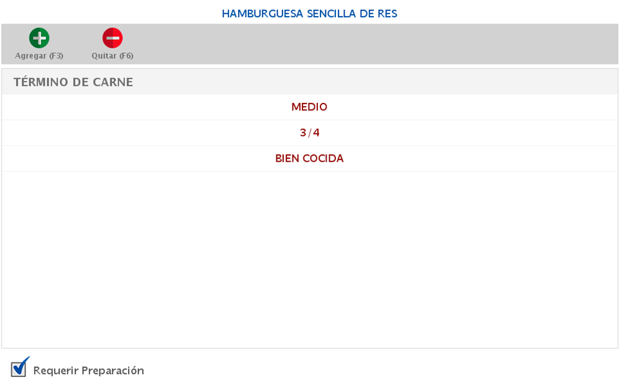The width and height of the screenshot is (621, 382).
Task: Click the TÉRMINO DE CARNE group header
Action: [x=73, y=82]
